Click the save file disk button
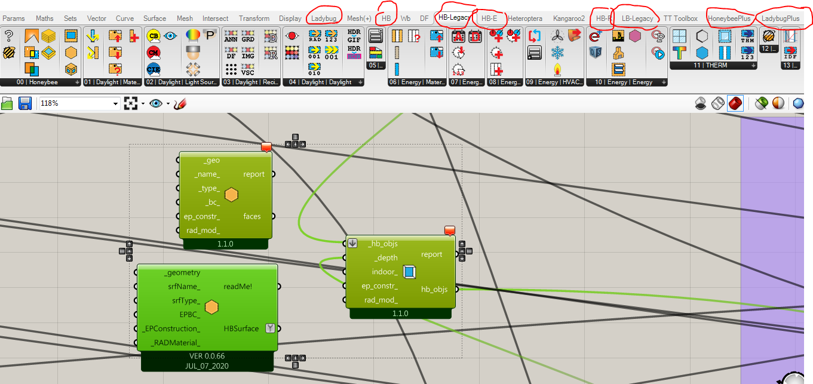813x384 pixels. point(25,103)
